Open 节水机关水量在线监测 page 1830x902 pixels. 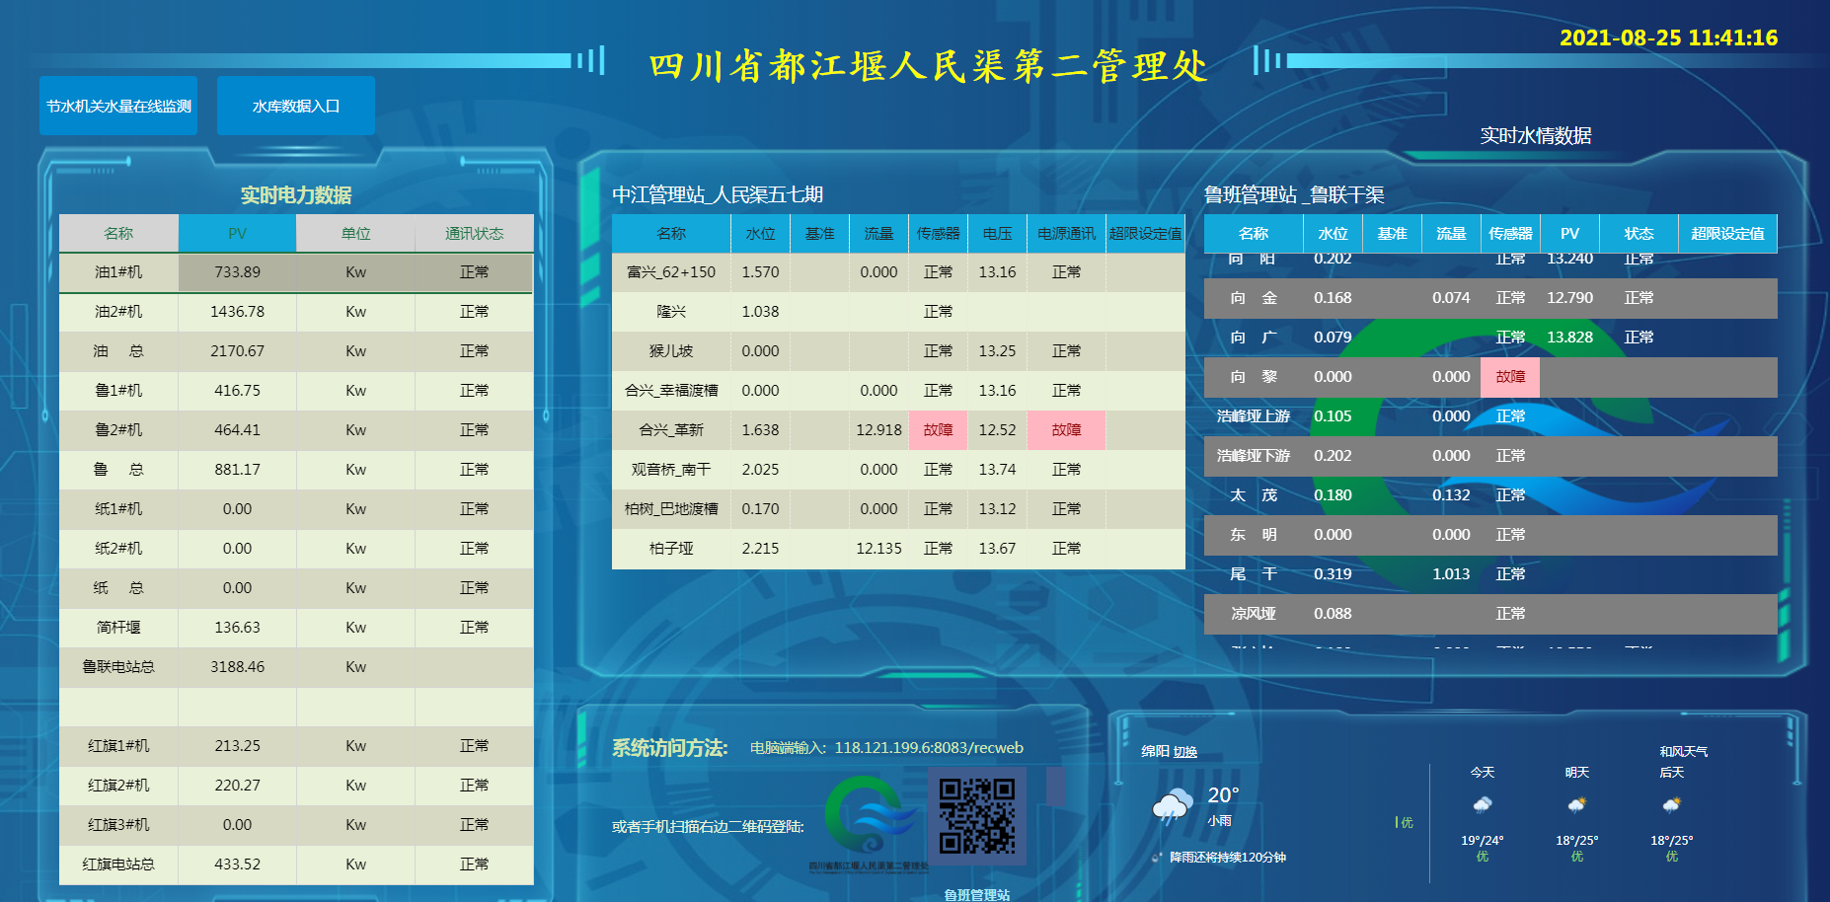click(x=118, y=106)
